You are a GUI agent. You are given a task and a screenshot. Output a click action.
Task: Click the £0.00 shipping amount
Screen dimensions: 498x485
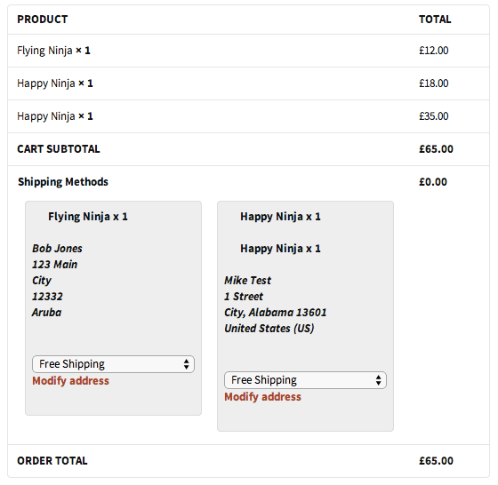point(433,182)
